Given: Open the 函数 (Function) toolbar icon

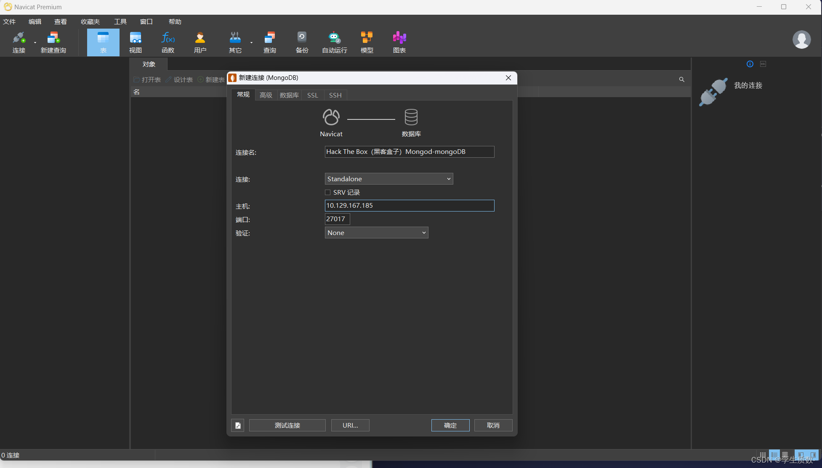Looking at the screenshot, I should point(168,42).
